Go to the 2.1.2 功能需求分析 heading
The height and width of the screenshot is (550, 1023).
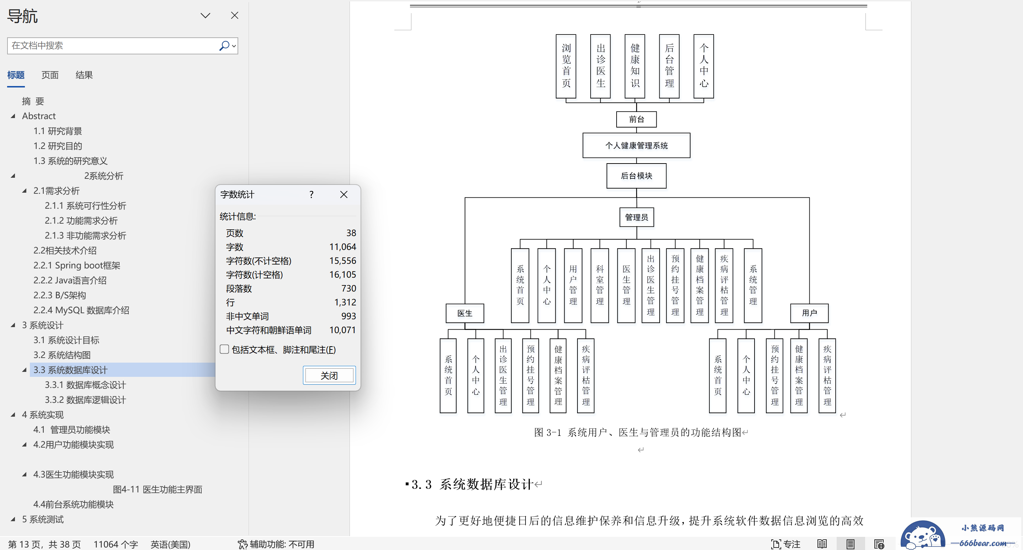81,221
